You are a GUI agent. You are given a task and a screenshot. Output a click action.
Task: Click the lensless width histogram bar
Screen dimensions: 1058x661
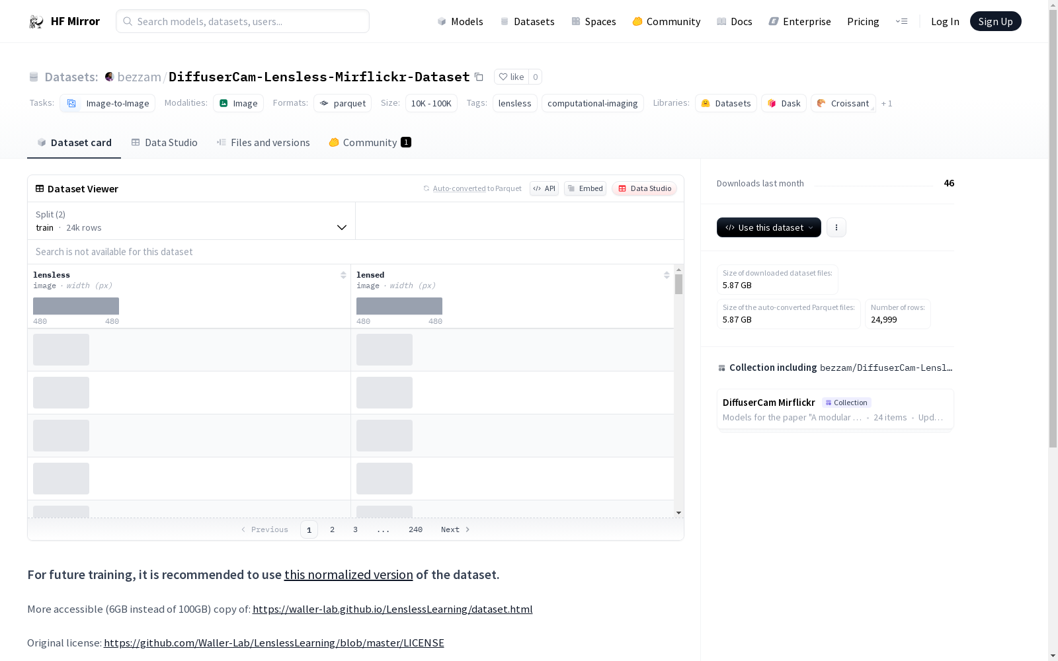(x=76, y=306)
